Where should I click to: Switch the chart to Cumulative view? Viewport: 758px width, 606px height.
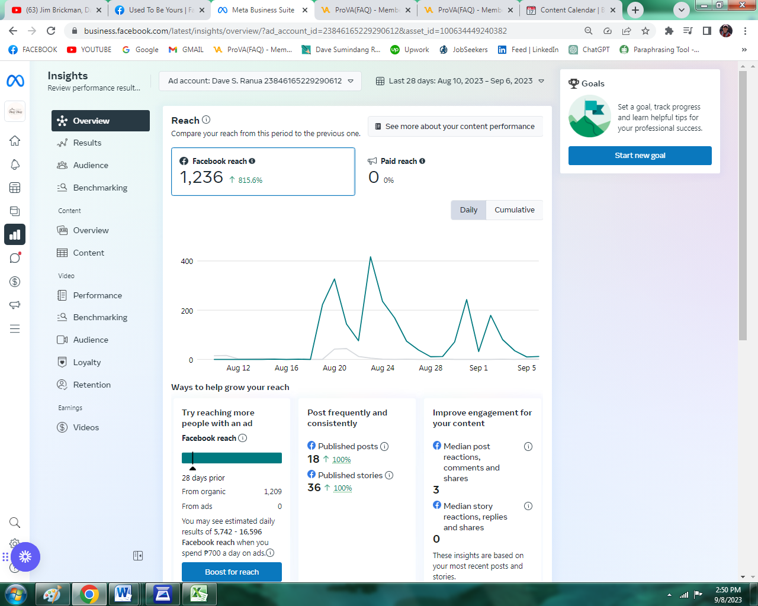[x=515, y=210]
